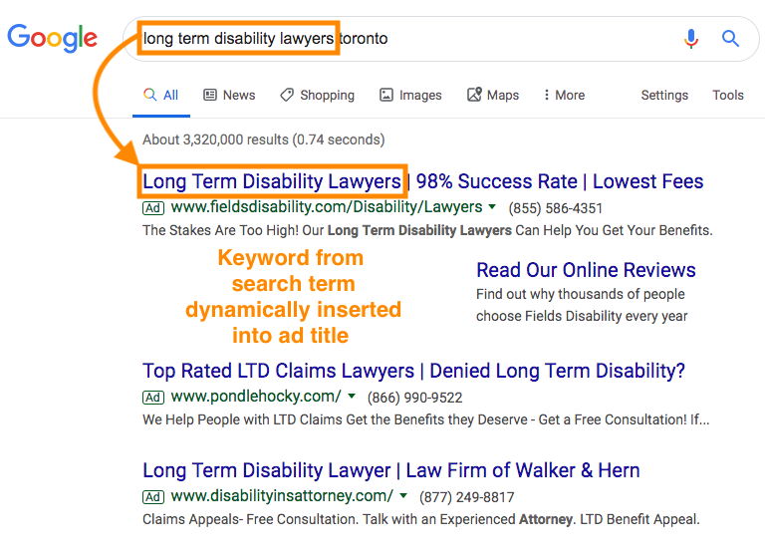Click the Google logo
765x552 pixels.
pos(52,38)
